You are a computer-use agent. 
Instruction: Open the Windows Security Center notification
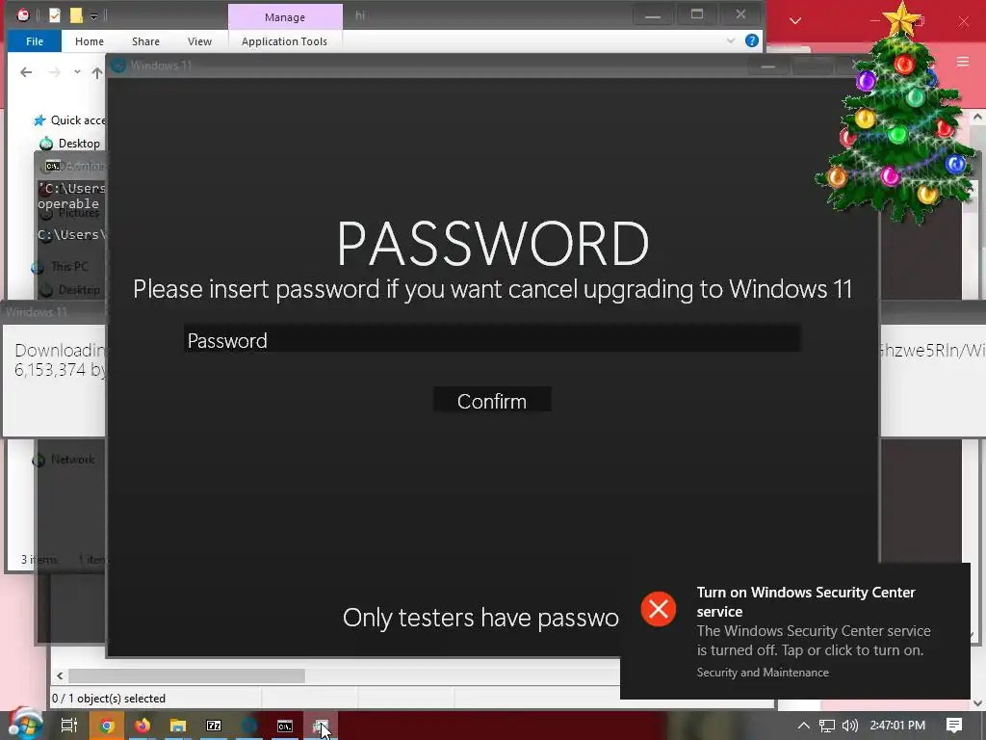point(794,631)
